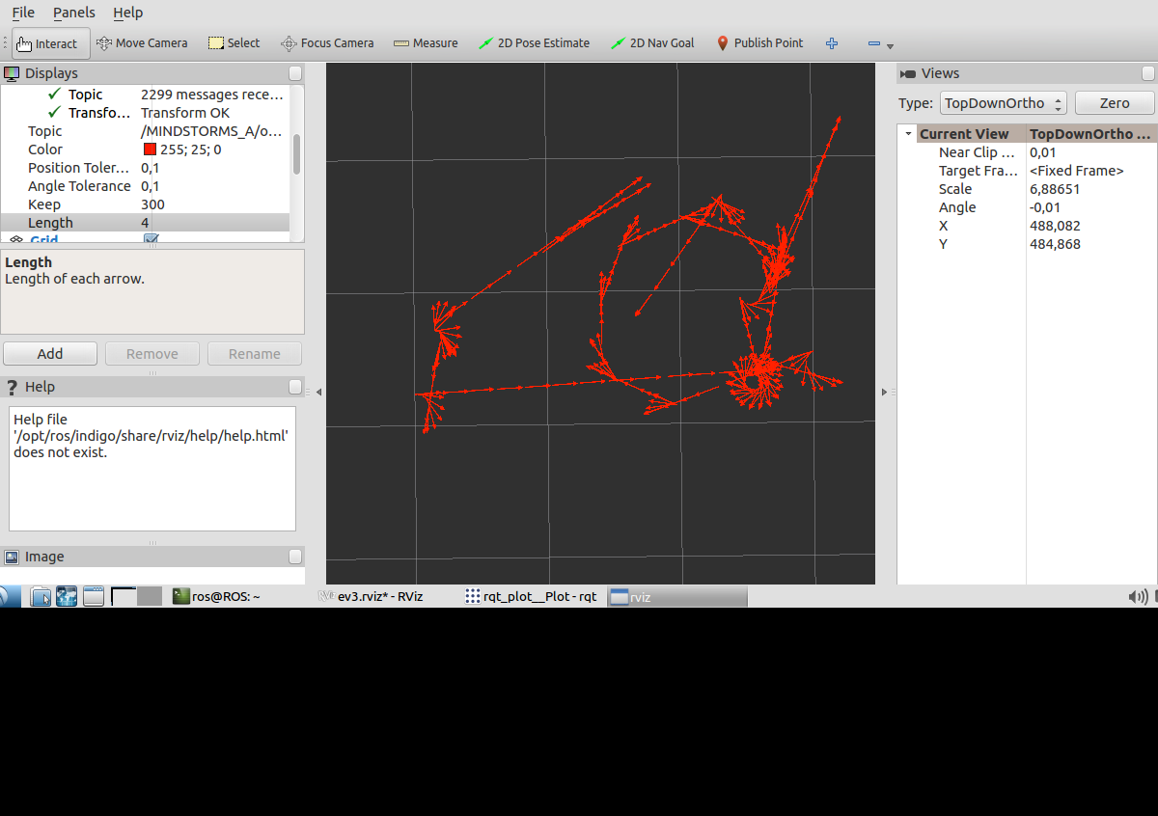Select the Angle Tolerance value 0,1
Viewport: 1158px width, 816px height.
pos(151,186)
